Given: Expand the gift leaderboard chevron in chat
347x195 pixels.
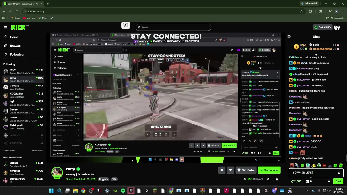Looking at the screenshot, I should (x=316, y=54).
